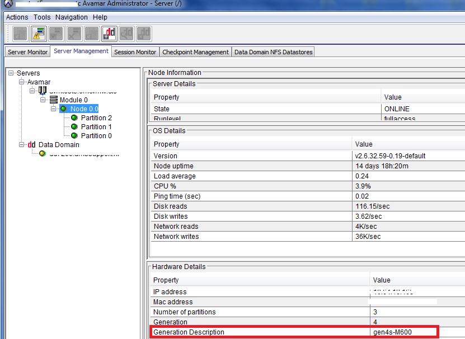Click the Generation Description row label
The height and width of the screenshot is (339, 465).
[x=189, y=332]
